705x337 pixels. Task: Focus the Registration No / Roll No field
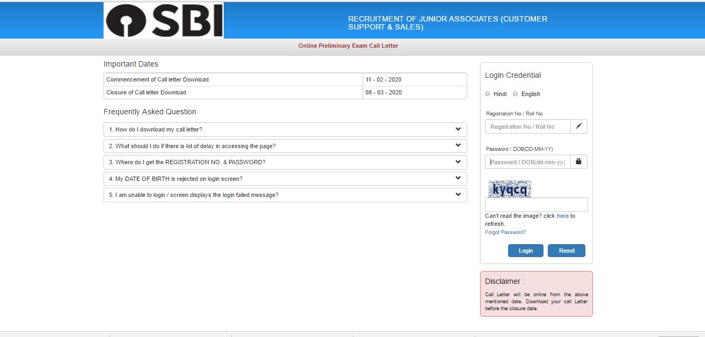(527, 127)
